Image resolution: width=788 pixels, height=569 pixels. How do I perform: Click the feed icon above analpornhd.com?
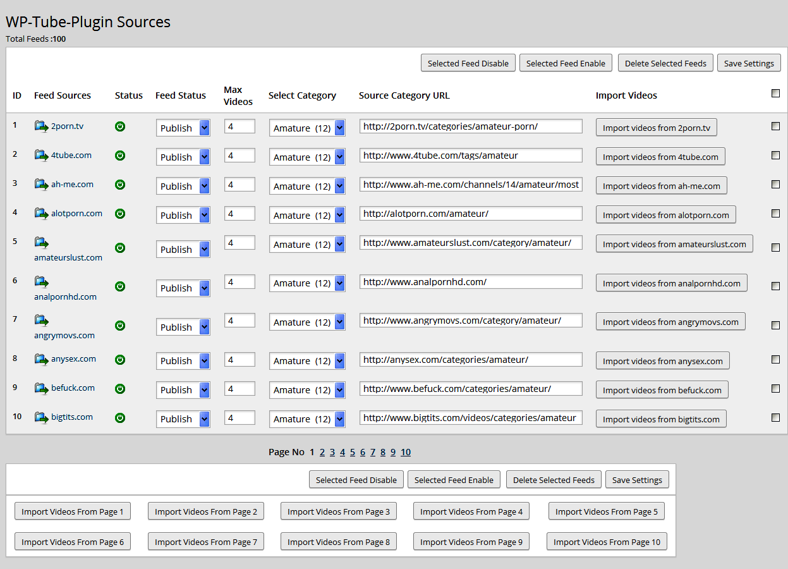[x=41, y=282]
